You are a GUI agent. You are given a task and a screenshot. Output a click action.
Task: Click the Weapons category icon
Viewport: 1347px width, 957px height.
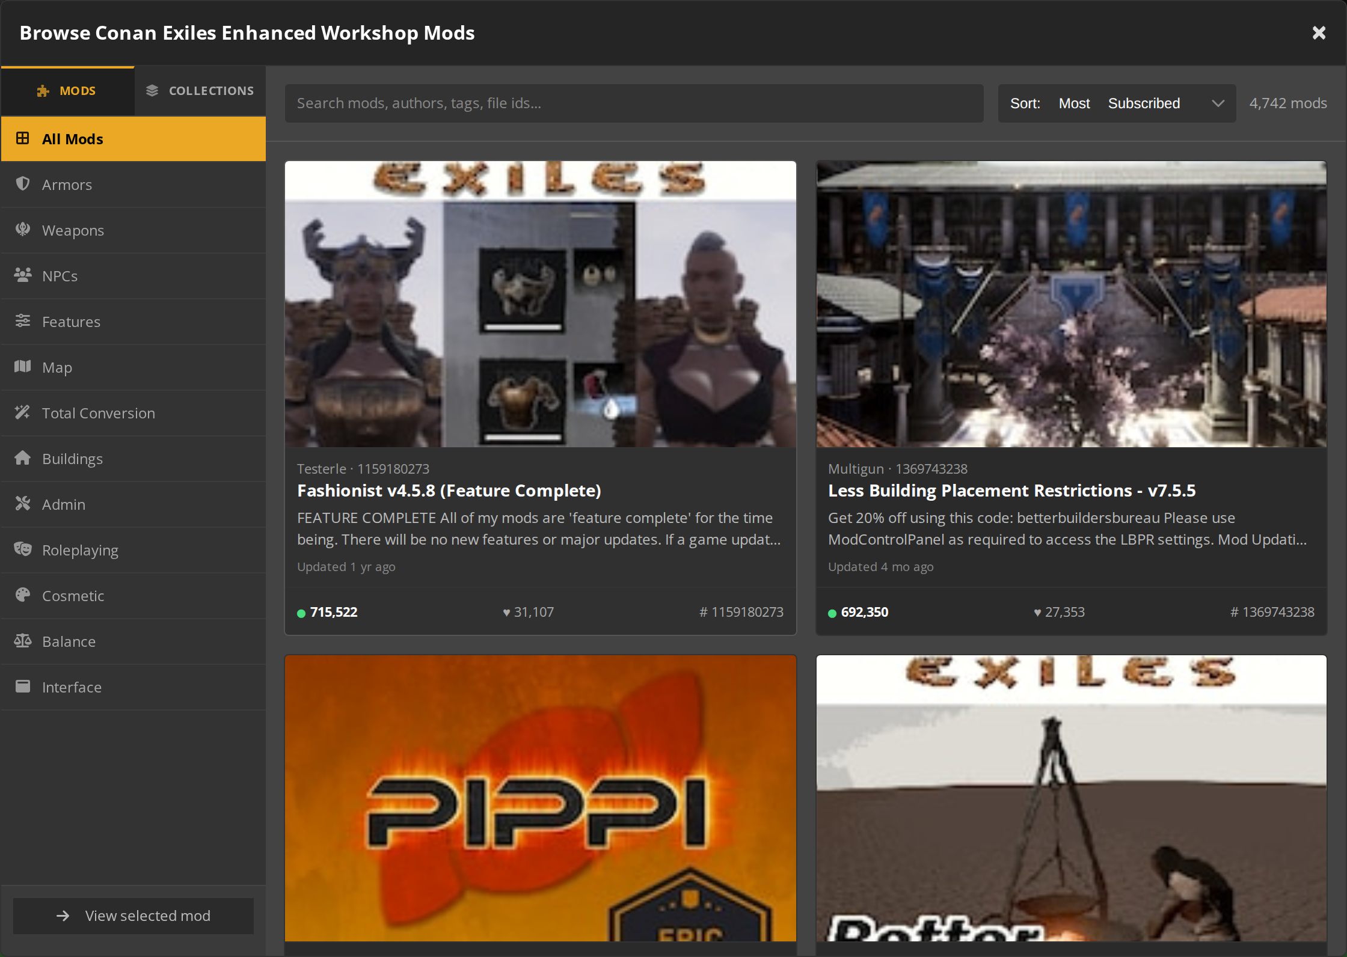coord(23,230)
